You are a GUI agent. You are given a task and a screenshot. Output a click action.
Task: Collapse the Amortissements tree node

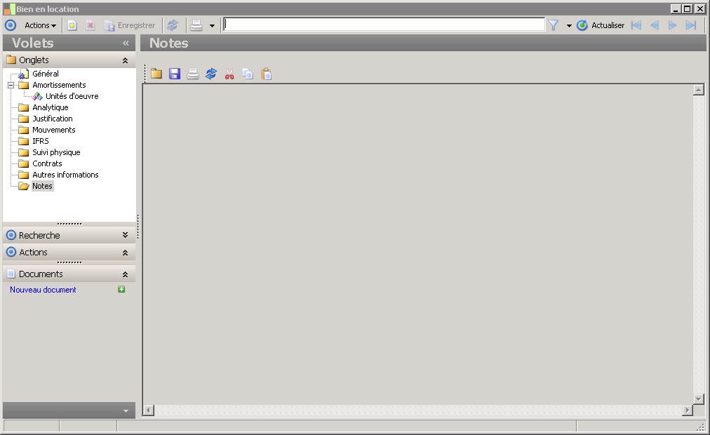tap(11, 85)
